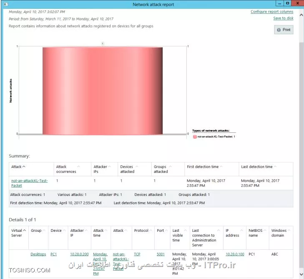This screenshot has height=279, width=304.
Task: Click device IP address 10.28.0.100 link
Action: [x=235, y=254]
